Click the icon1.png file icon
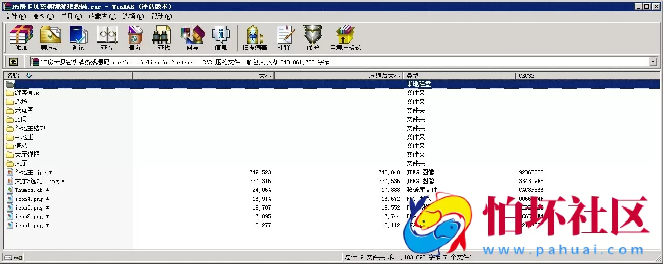 [x=10, y=225]
